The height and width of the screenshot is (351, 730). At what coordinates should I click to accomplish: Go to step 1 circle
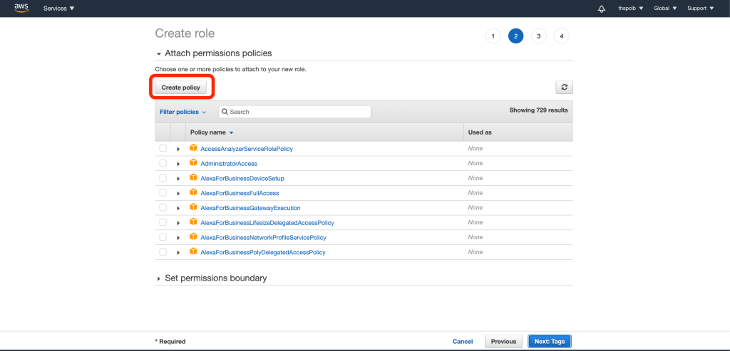tap(493, 36)
